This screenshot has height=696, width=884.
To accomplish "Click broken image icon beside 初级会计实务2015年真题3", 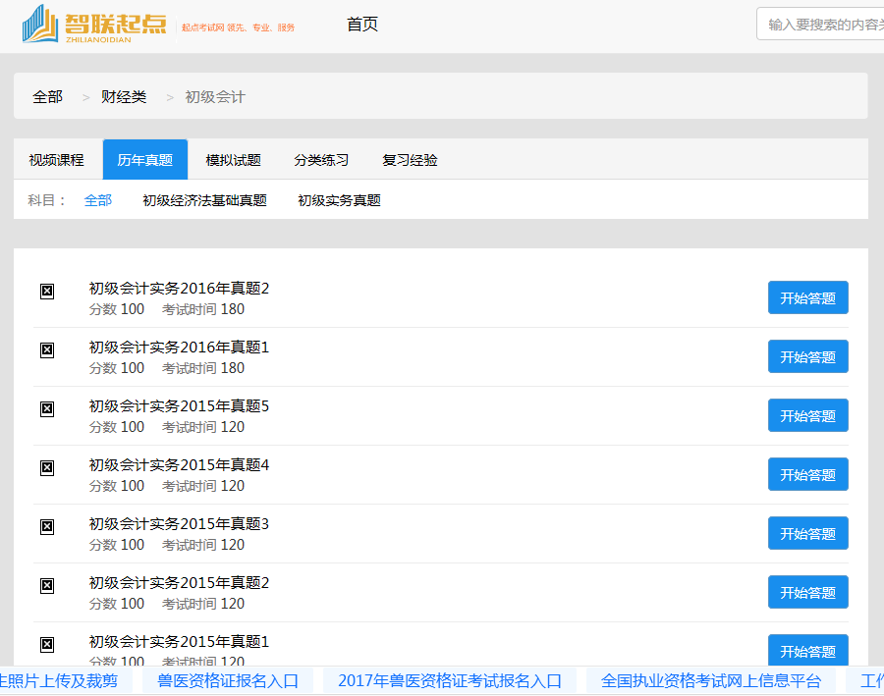I will (47, 526).
